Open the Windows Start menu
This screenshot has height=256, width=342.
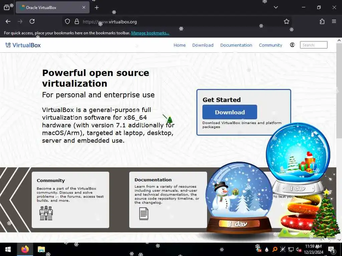tap(8, 249)
